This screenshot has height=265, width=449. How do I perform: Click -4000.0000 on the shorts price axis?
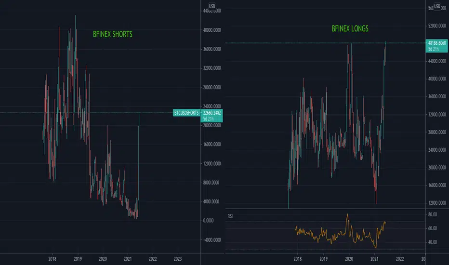click(212, 240)
